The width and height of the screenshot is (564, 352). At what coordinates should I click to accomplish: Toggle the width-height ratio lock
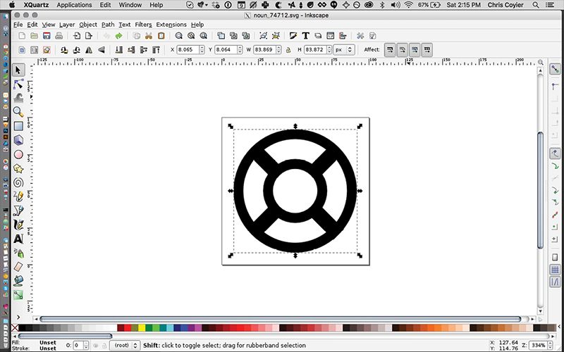pos(287,50)
